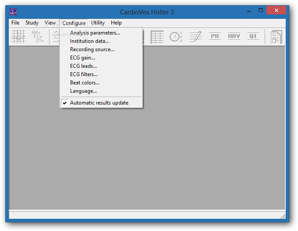Choose ECG gain... option
This screenshot has height=231, width=298.
pos(101,58)
